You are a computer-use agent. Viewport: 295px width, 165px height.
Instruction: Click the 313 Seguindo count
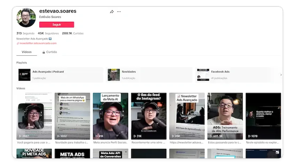coord(25,33)
